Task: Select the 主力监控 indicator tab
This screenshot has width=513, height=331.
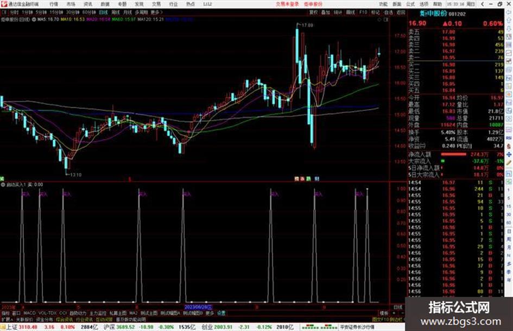Action: coord(98,313)
